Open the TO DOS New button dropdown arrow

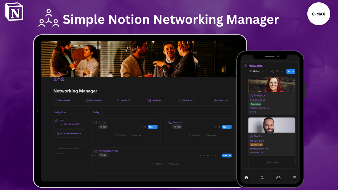point(156,127)
